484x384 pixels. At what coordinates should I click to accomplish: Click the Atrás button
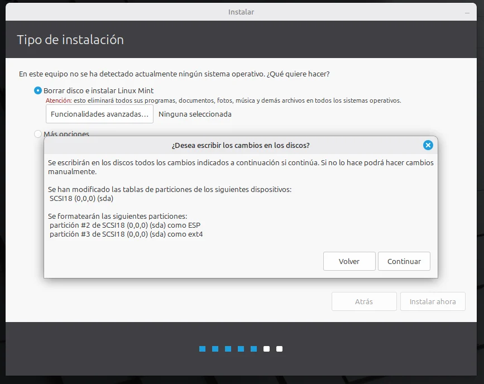click(x=364, y=301)
